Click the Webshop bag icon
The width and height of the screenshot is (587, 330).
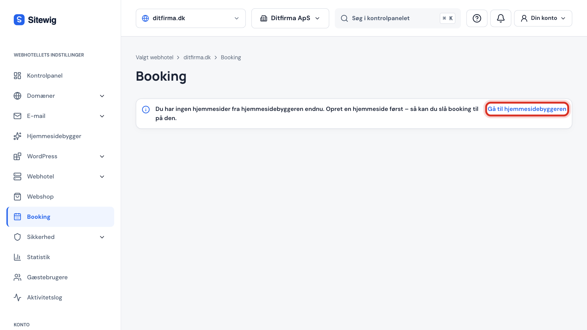click(17, 196)
